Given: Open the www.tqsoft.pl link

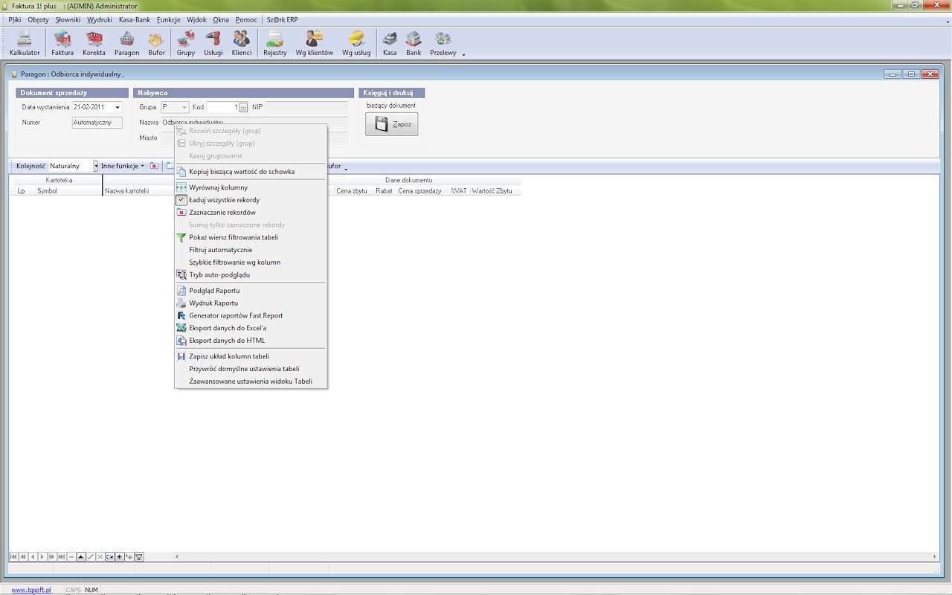Looking at the screenshot, I should pyautogui.click(x=31, y=590).
